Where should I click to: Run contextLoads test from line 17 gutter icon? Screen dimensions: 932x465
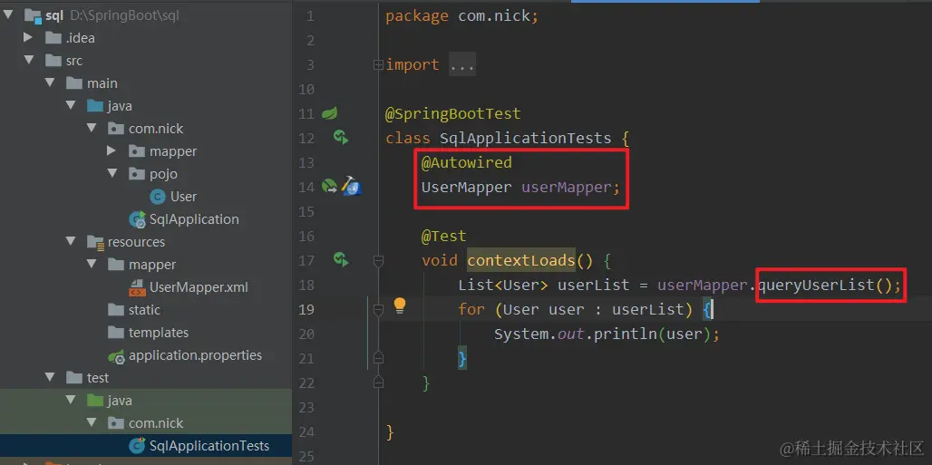(x=341, y=259)
